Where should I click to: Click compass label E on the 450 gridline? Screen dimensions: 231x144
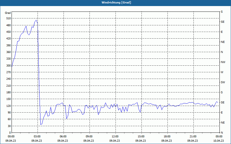(222, 32)
